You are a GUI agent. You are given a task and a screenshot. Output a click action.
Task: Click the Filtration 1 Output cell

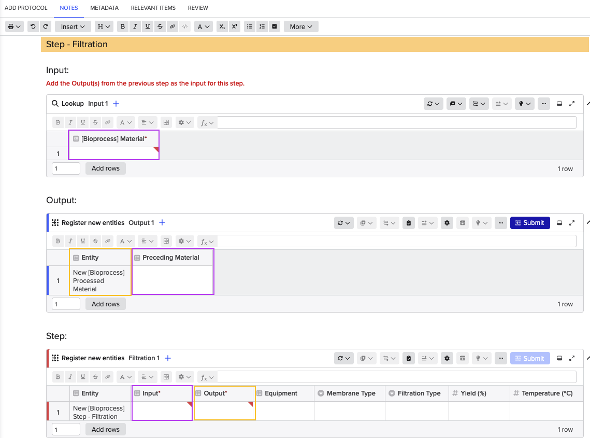[224, 411]
